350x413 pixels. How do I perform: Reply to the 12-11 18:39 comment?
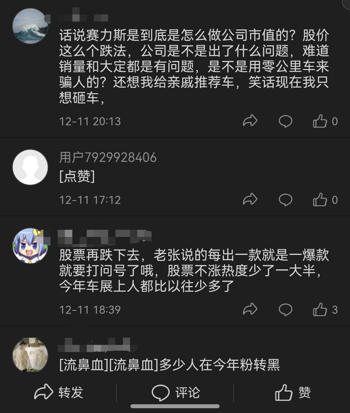pyautogui.click(x=285, y=310)
